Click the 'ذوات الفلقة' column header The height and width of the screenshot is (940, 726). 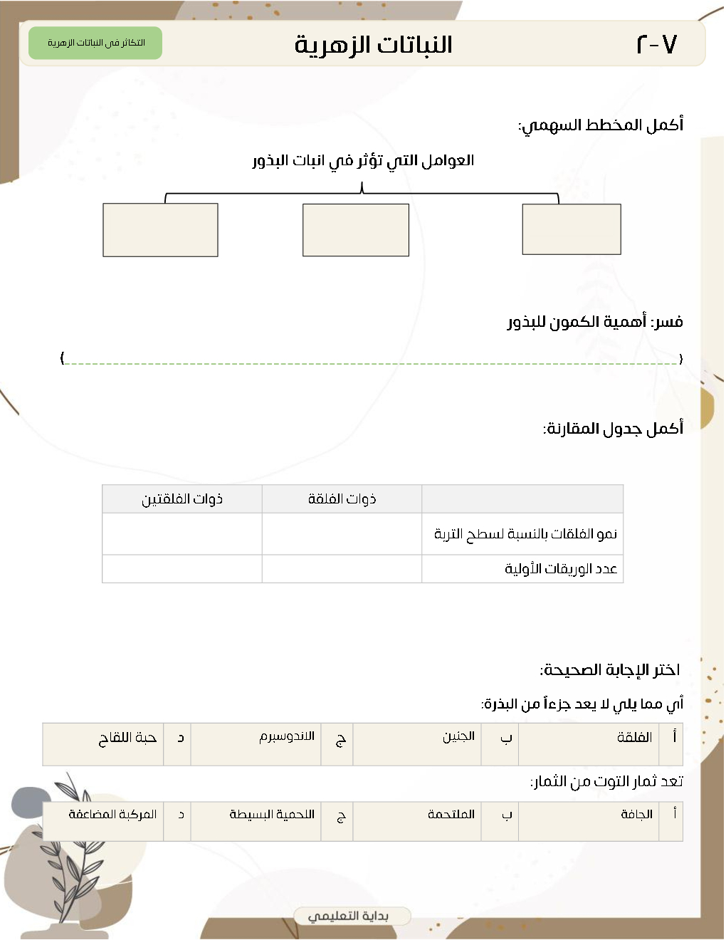[x=342, y=499]
